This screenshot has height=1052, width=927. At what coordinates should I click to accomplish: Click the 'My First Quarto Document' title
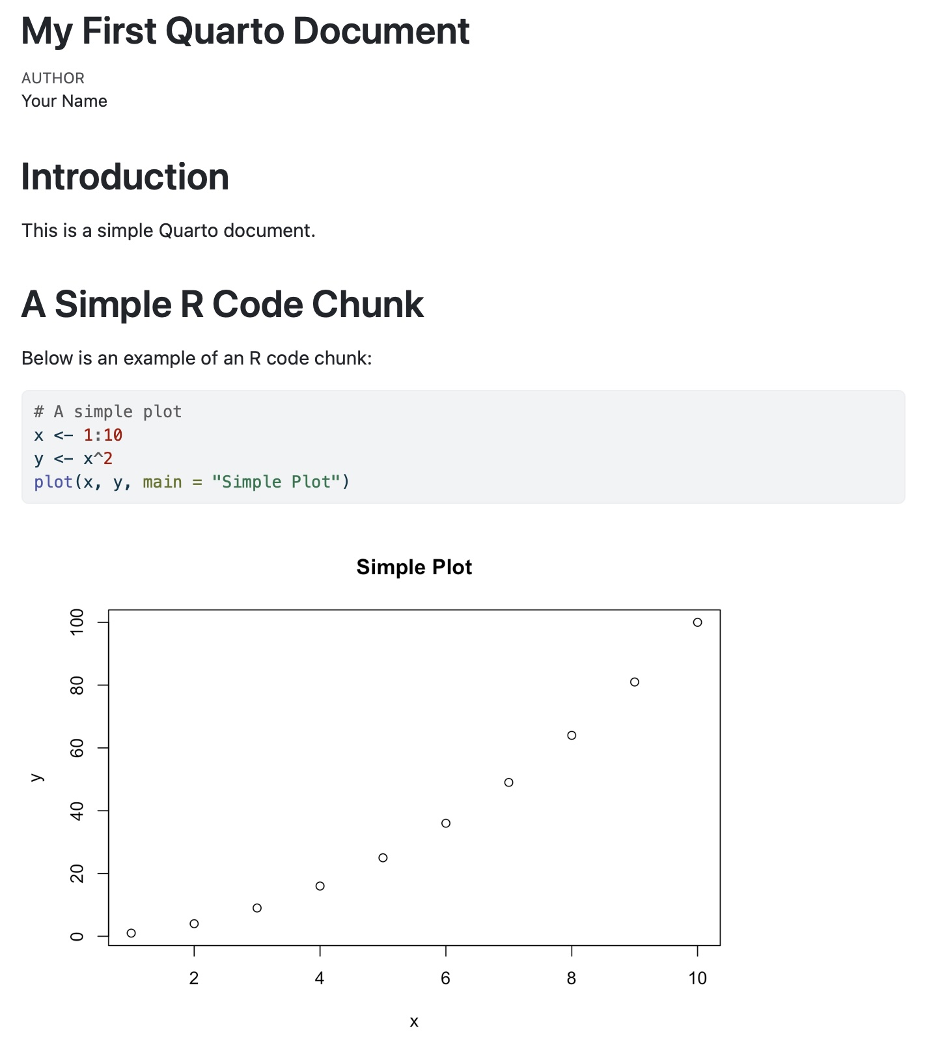click(245, 31)
